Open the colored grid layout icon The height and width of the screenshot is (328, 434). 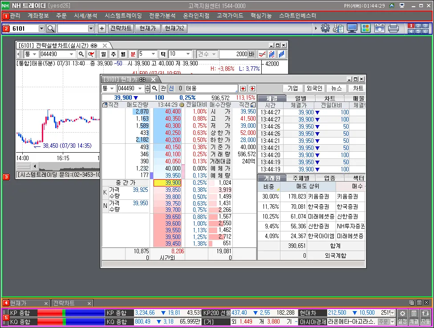[x=365, y=28]
